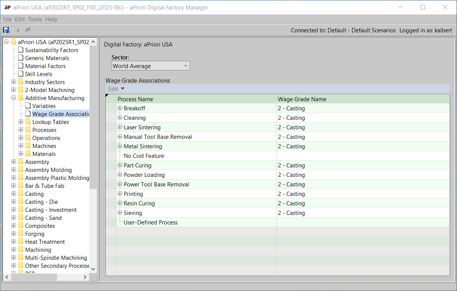Viewport: 457px width, 291px height.
Task: Click the Forging folder icon
Action: 21,234
